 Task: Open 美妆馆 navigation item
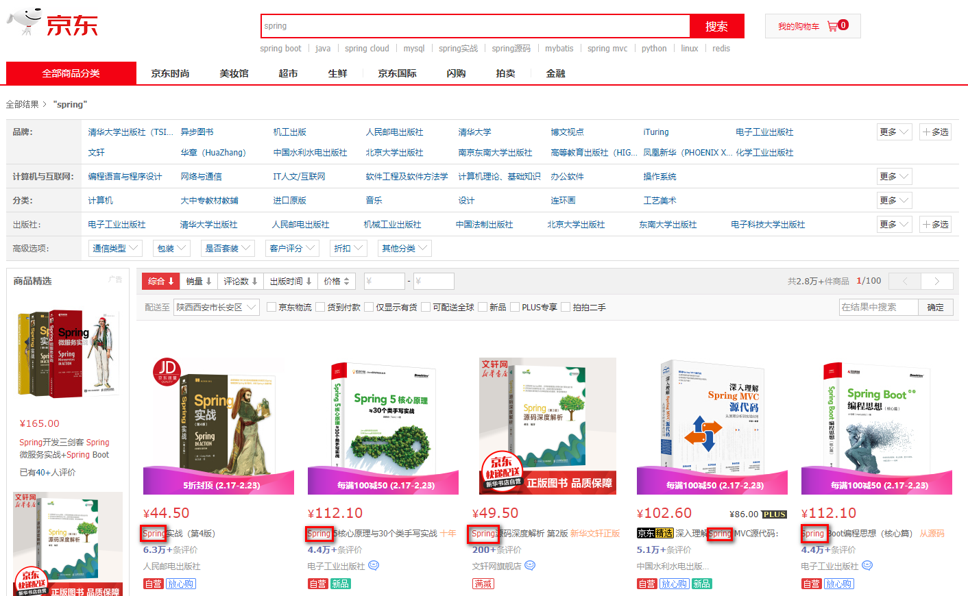(x=234, y=73)
